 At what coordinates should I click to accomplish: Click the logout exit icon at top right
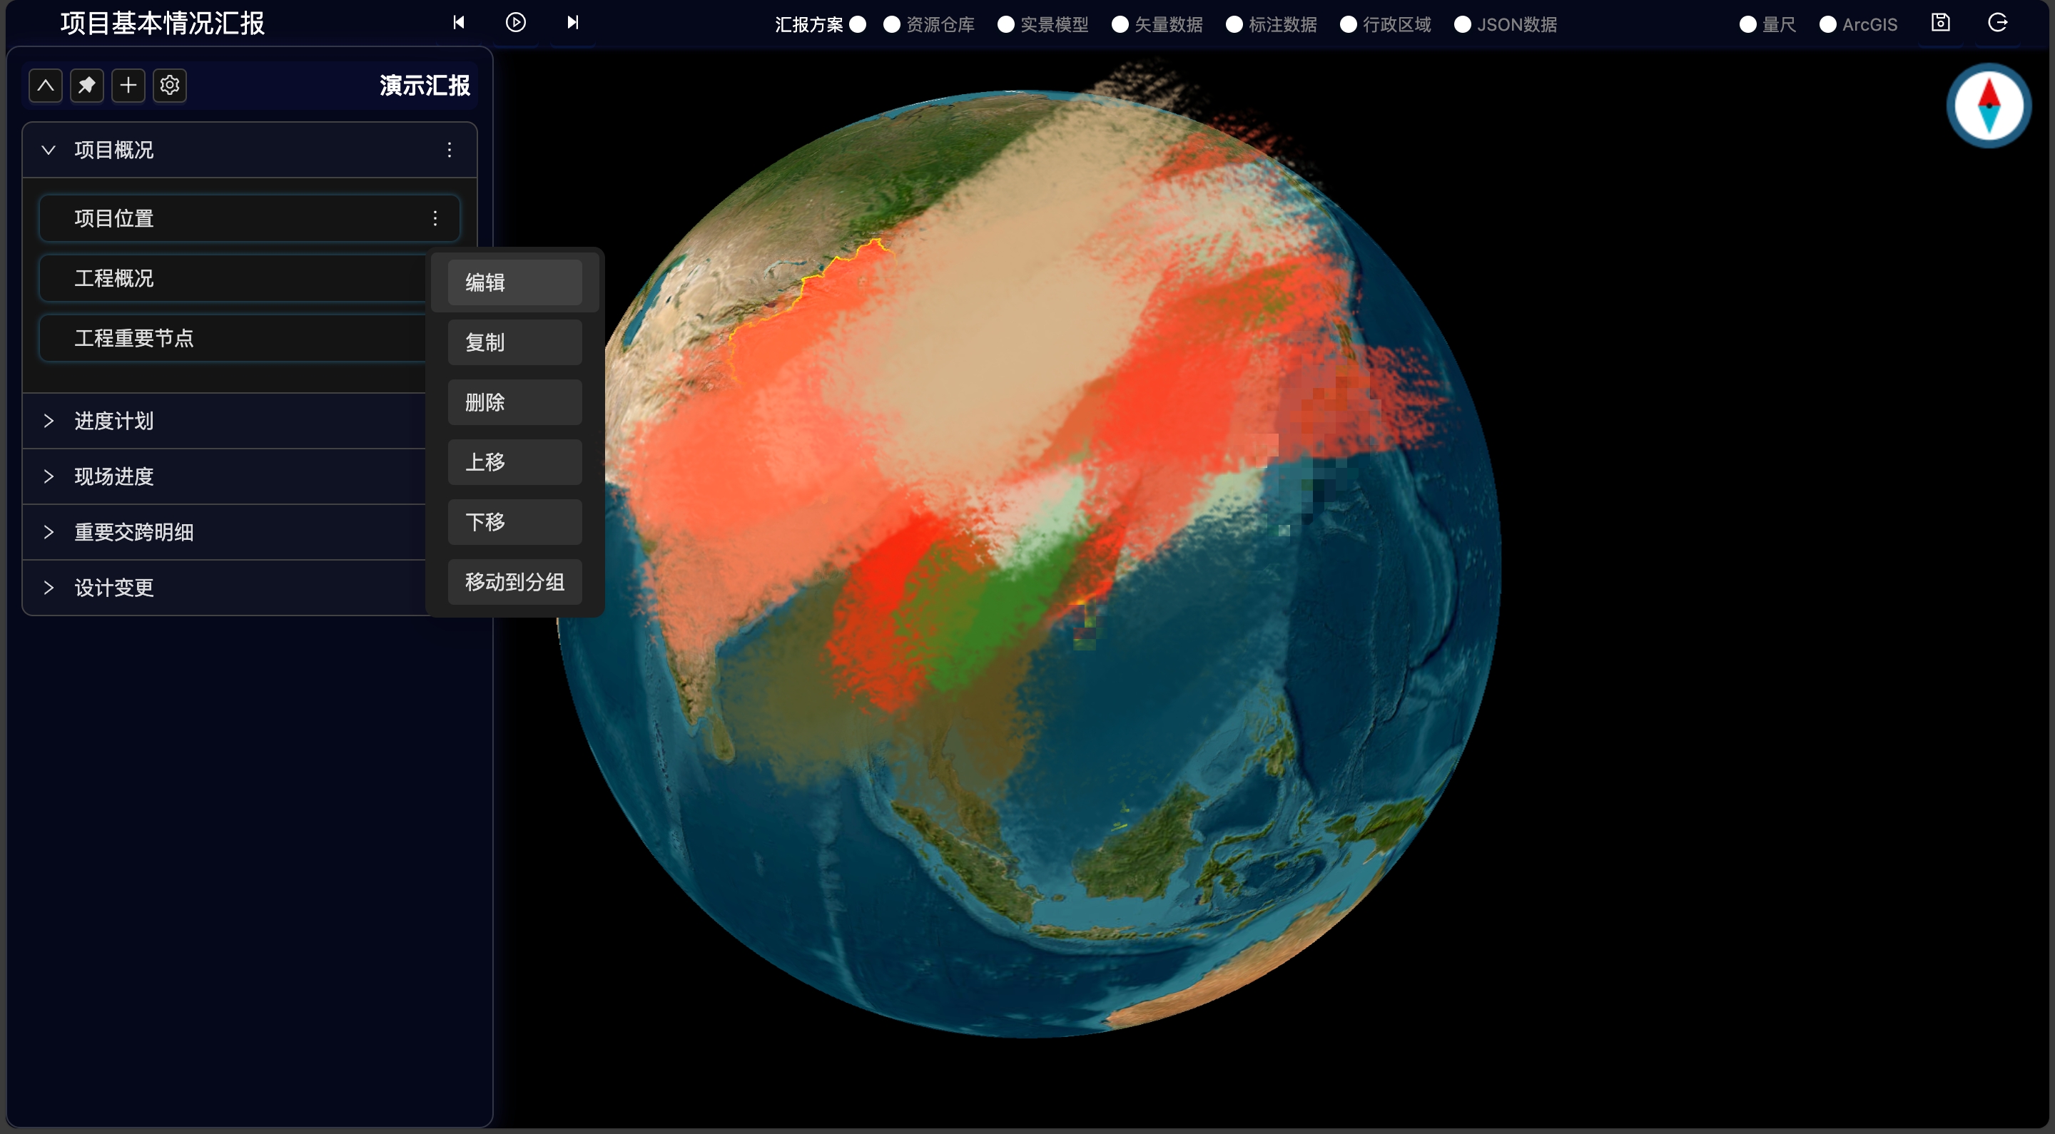1998,22
